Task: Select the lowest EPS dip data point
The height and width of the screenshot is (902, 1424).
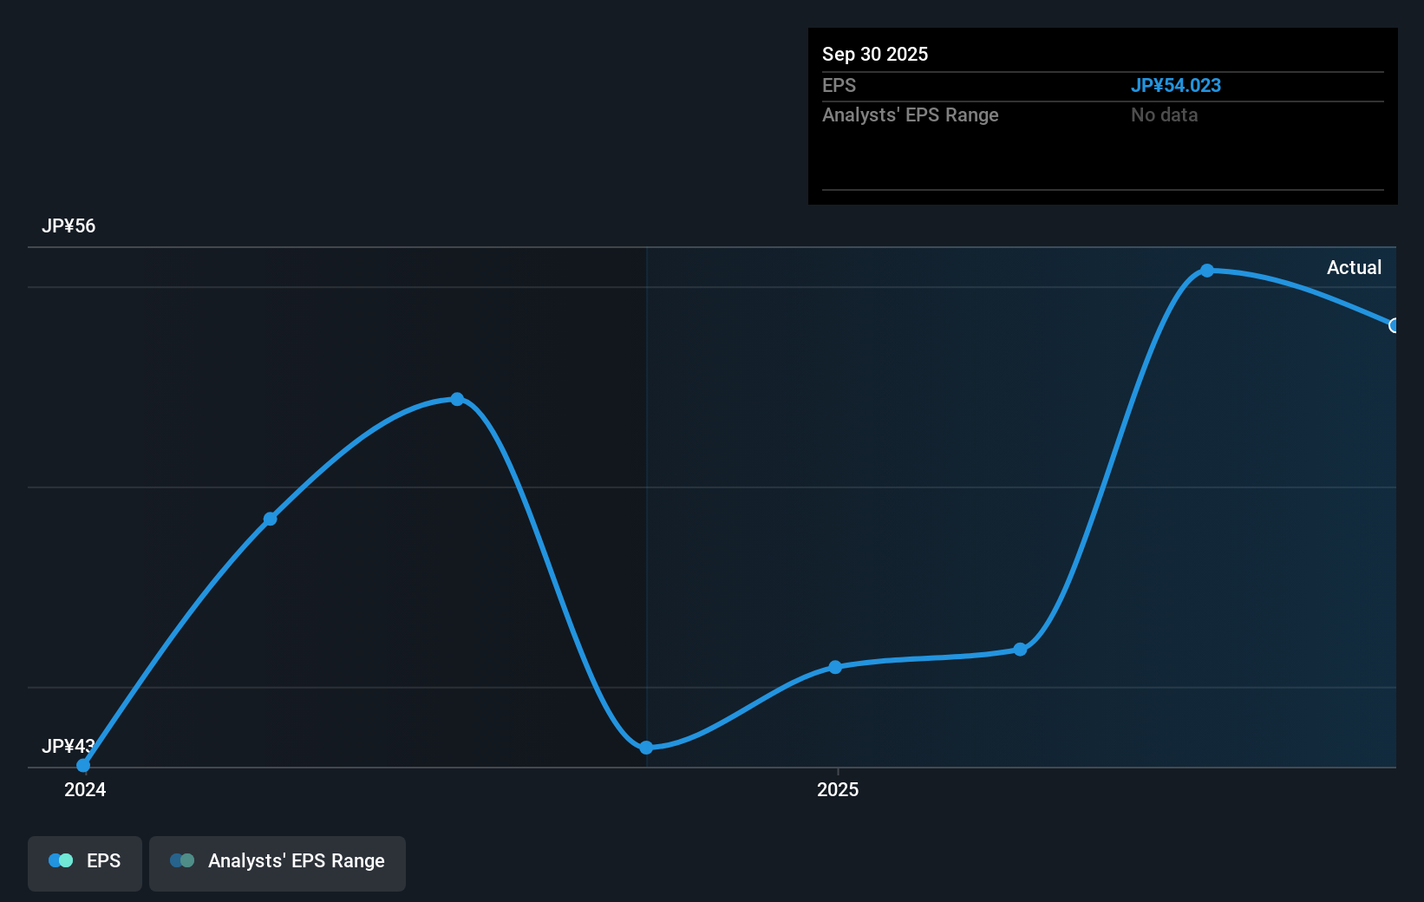Action: 646,748
